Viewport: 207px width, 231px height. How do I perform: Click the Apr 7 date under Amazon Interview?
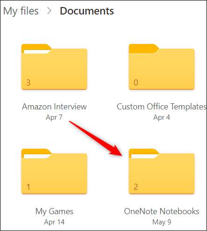point(54,117)
